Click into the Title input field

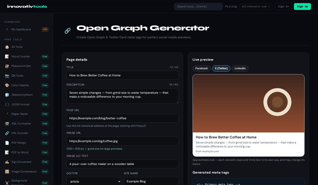pyautogui.click(x=122, y=75)
